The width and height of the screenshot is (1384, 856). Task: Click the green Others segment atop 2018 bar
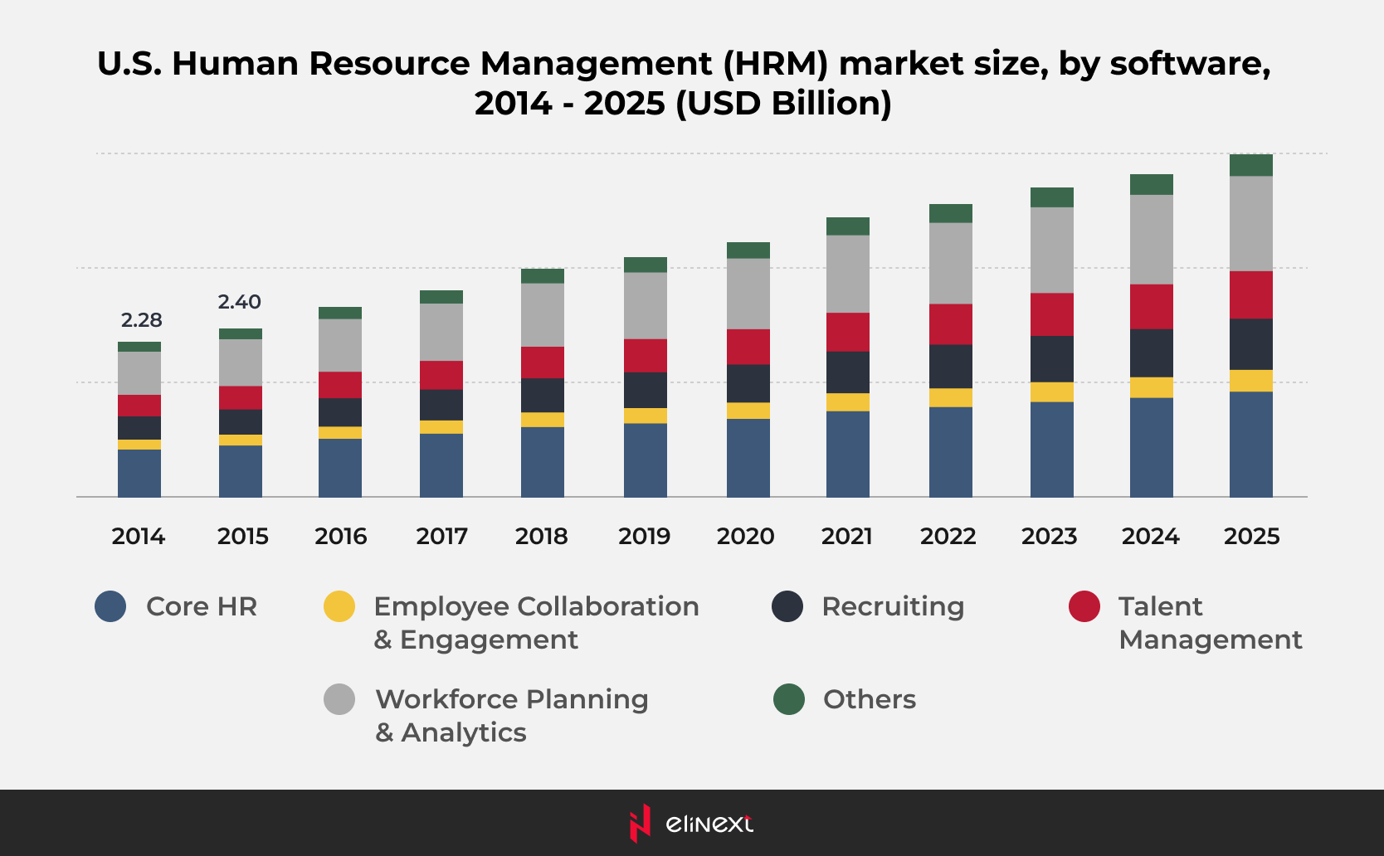tap(542, 276)
